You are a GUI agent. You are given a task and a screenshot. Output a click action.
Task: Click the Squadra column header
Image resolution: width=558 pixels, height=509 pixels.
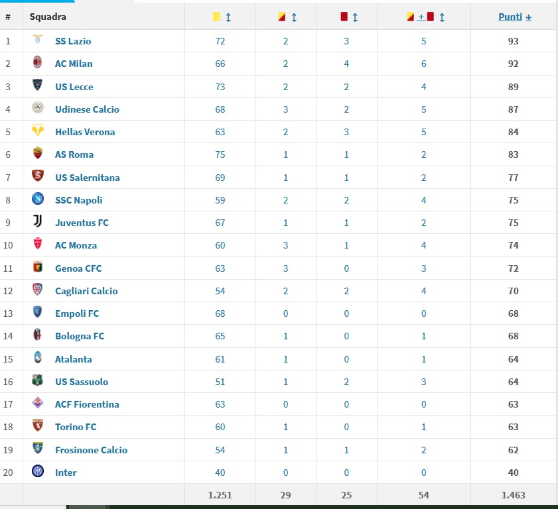click(48, 17)
